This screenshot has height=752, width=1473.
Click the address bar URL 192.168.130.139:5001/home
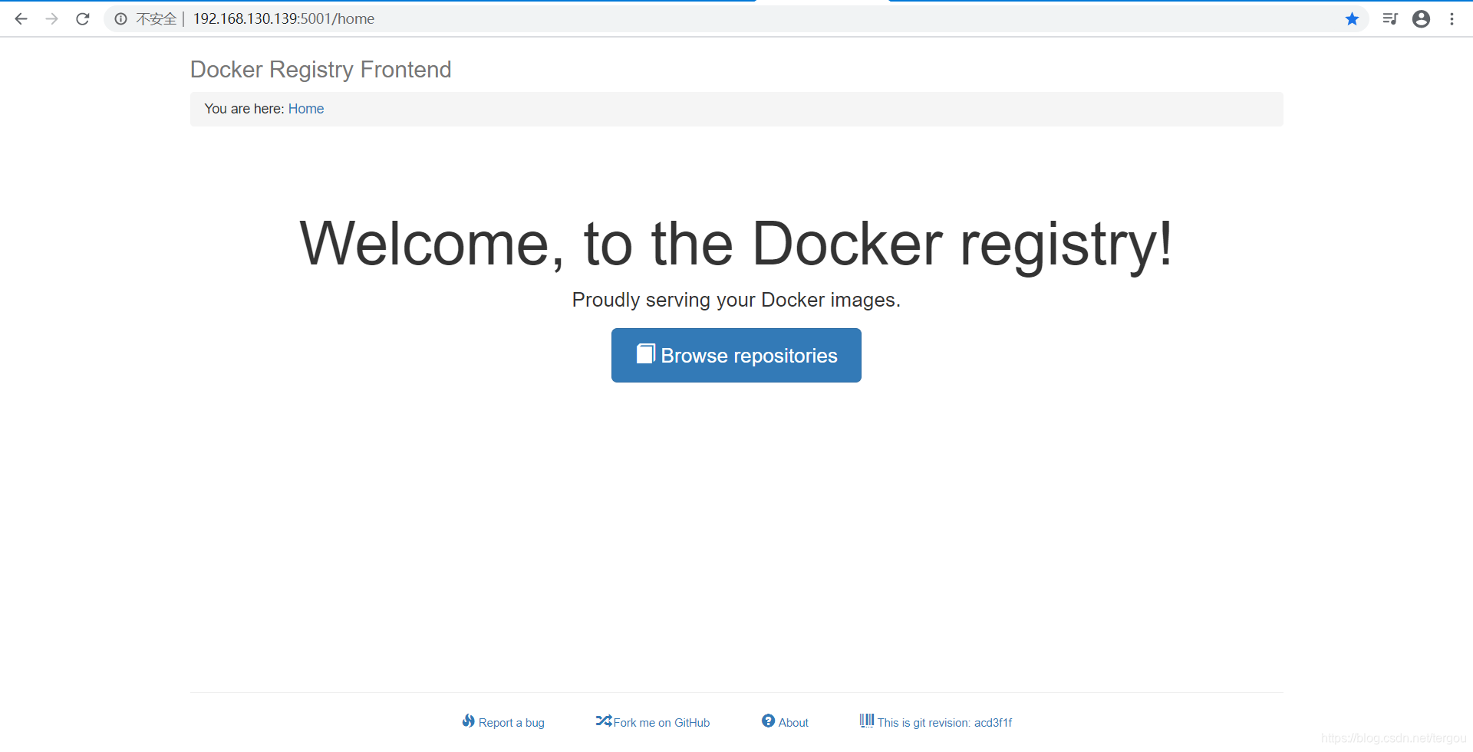[284, 18]
